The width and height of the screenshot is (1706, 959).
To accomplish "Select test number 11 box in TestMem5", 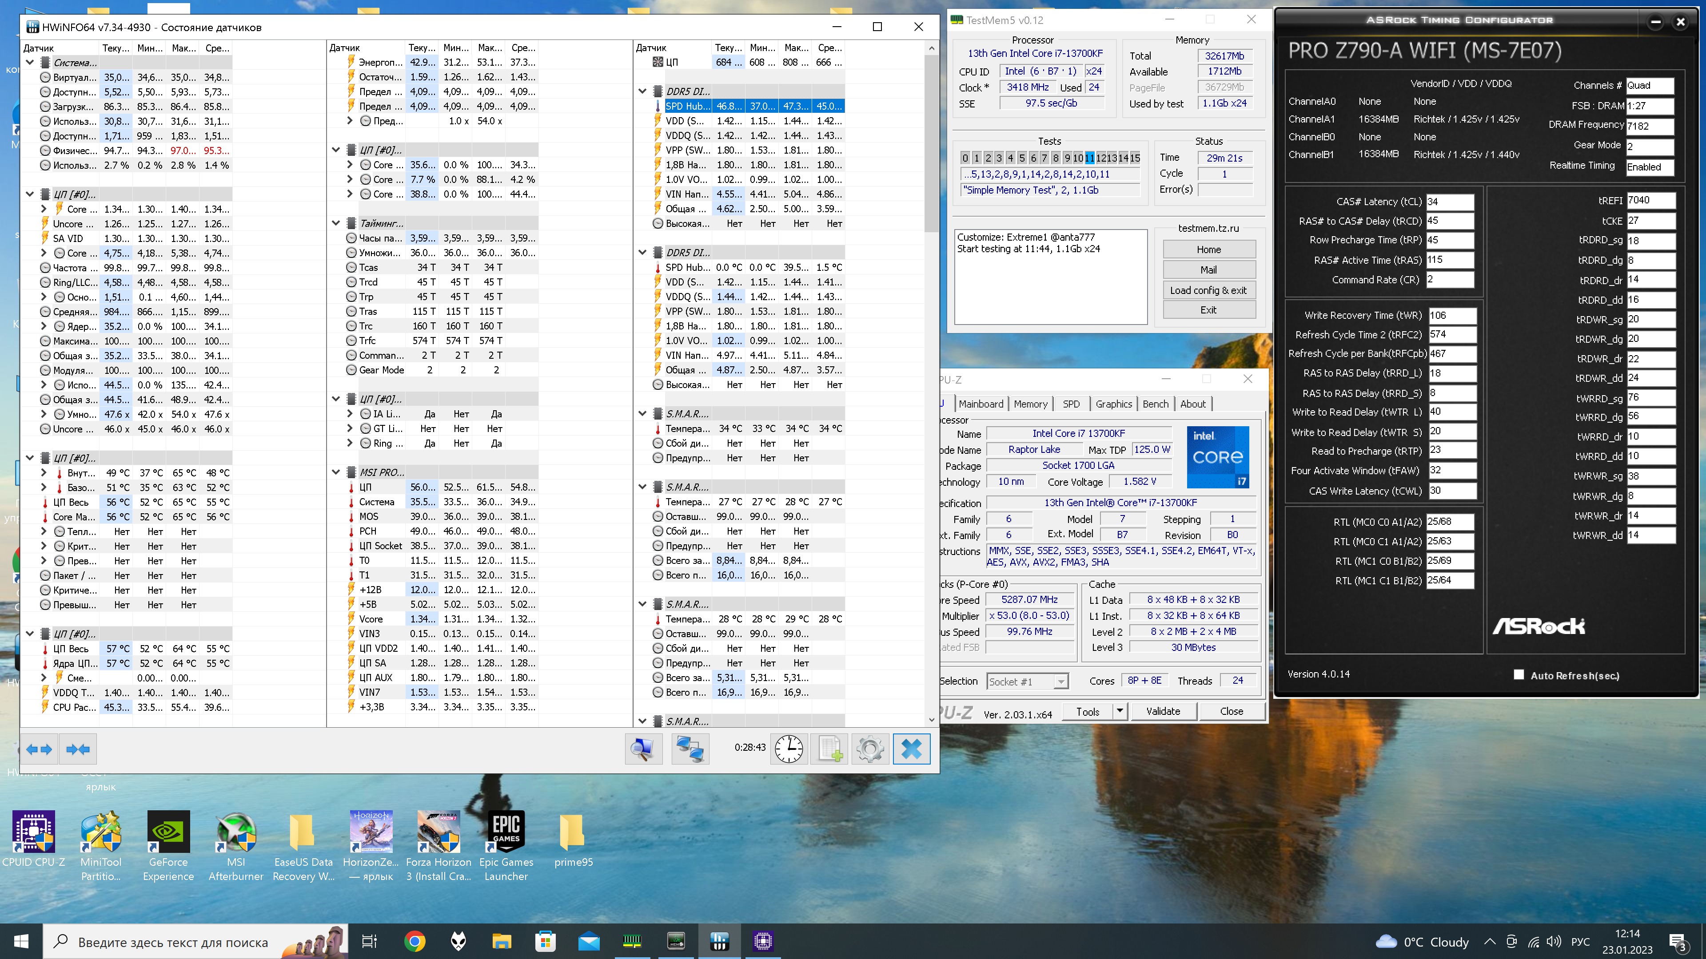I will (1089, 158).
